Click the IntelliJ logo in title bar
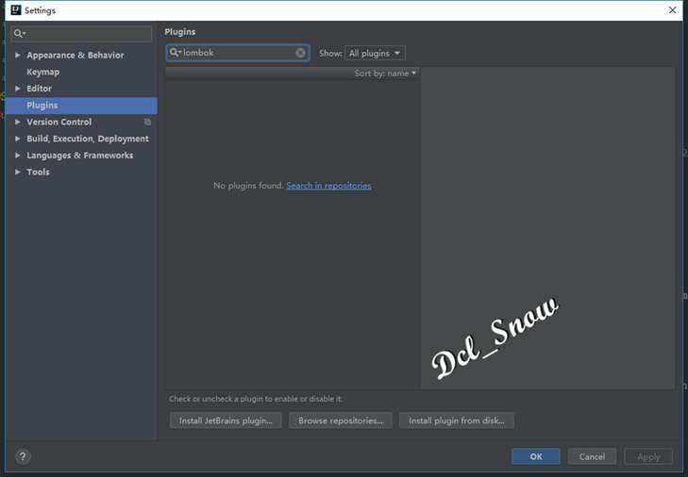Screen dimensions: 688x477 [16, 9]
